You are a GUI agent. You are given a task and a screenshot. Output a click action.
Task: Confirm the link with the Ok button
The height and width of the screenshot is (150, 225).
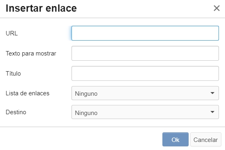point(175,140)
